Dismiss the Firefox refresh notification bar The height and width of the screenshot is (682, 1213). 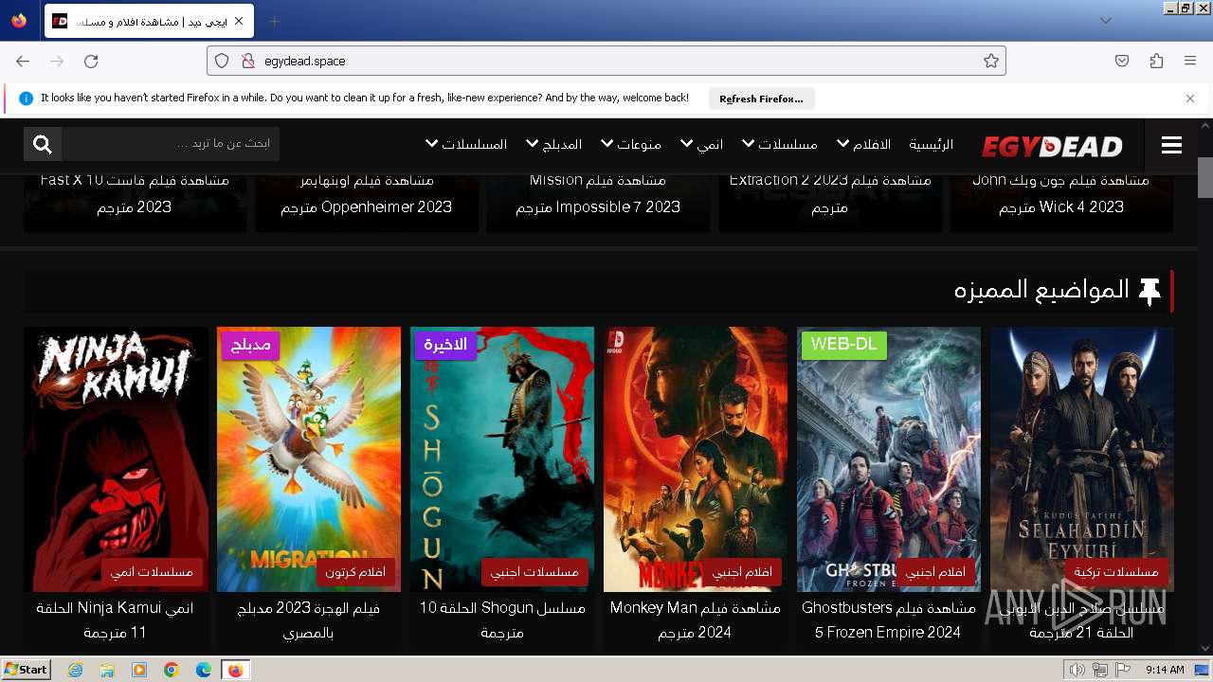[x=1190, y=98]
